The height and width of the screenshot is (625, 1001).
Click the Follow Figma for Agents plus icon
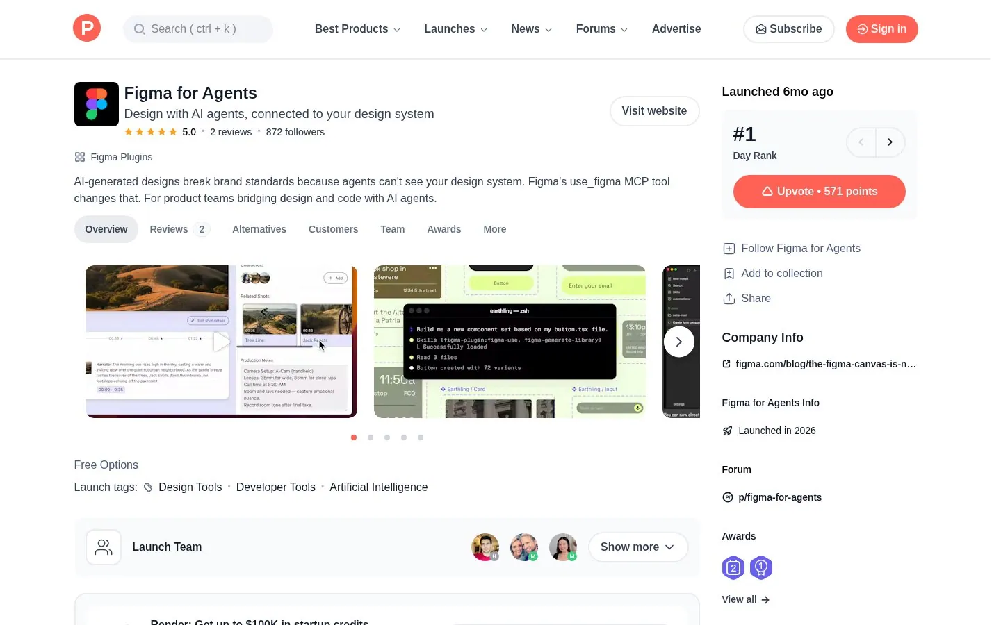coord(729,249)
